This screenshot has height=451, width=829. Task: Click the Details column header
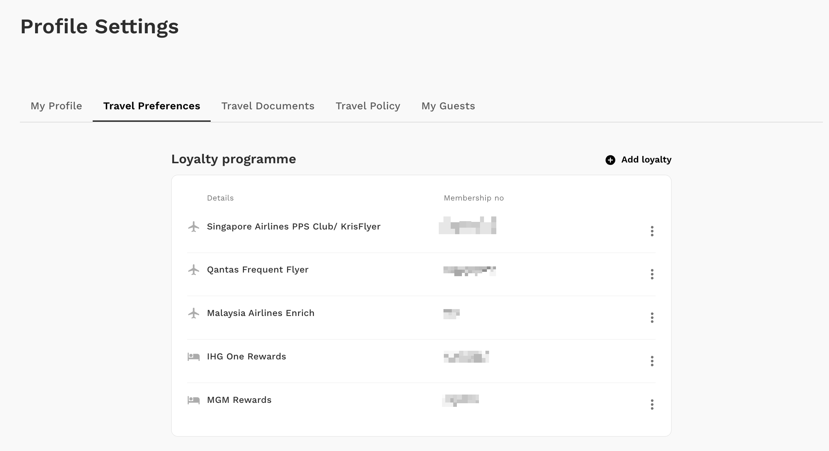(220, 198)
